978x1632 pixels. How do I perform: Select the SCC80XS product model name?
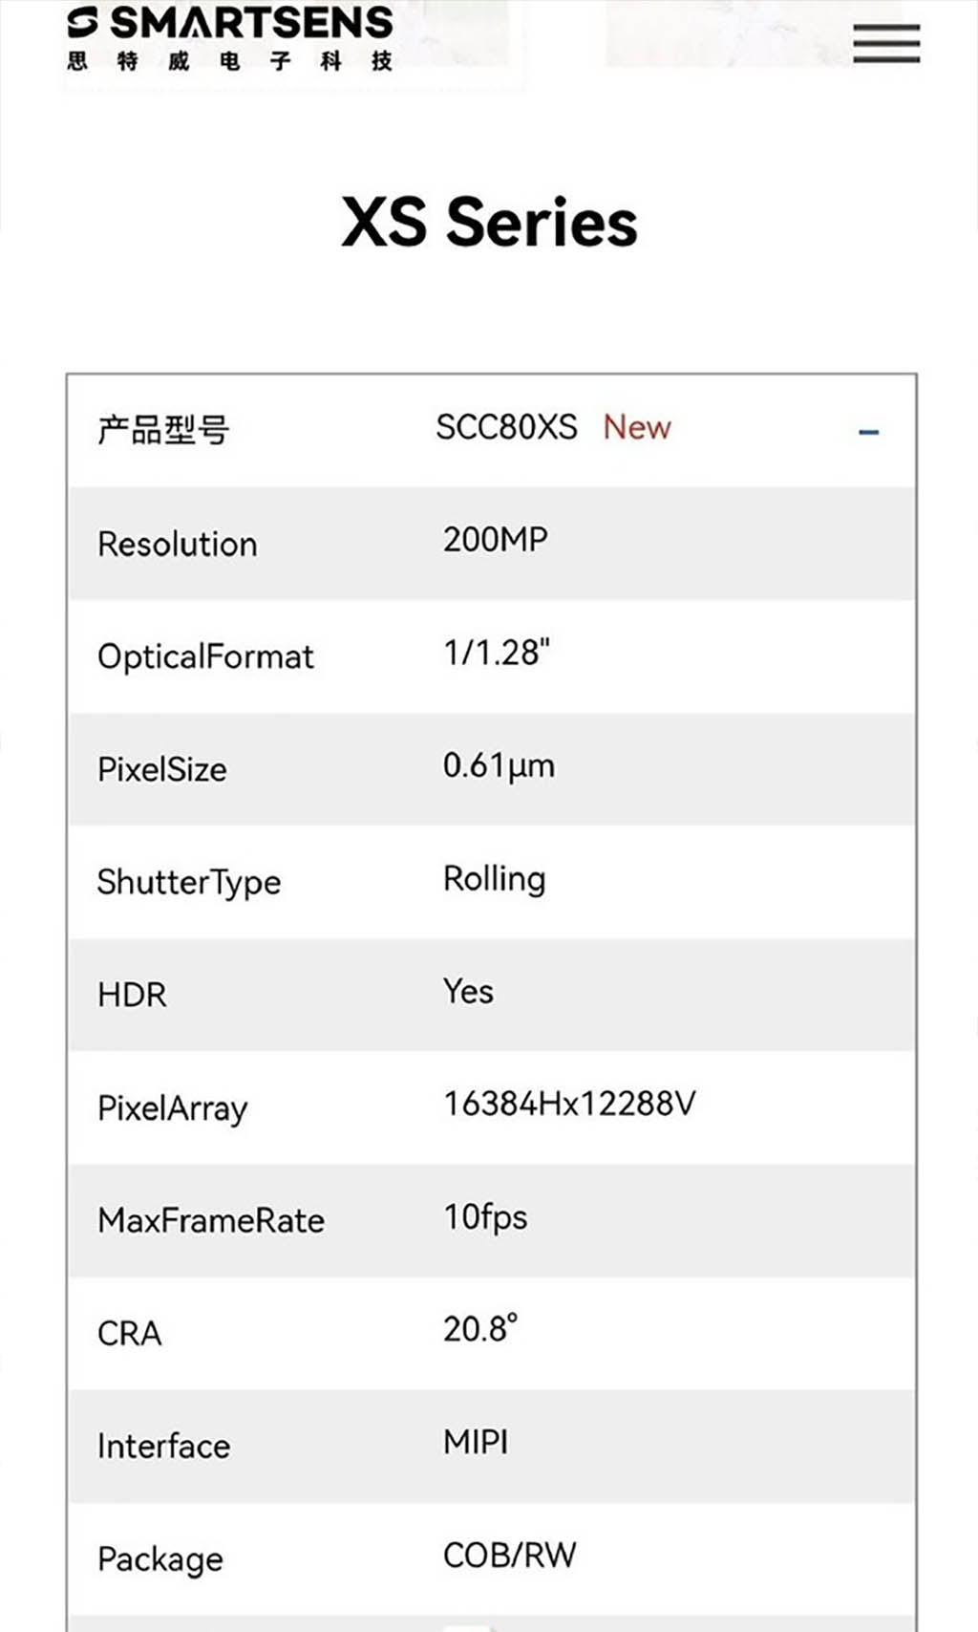(x=506, y=427)
